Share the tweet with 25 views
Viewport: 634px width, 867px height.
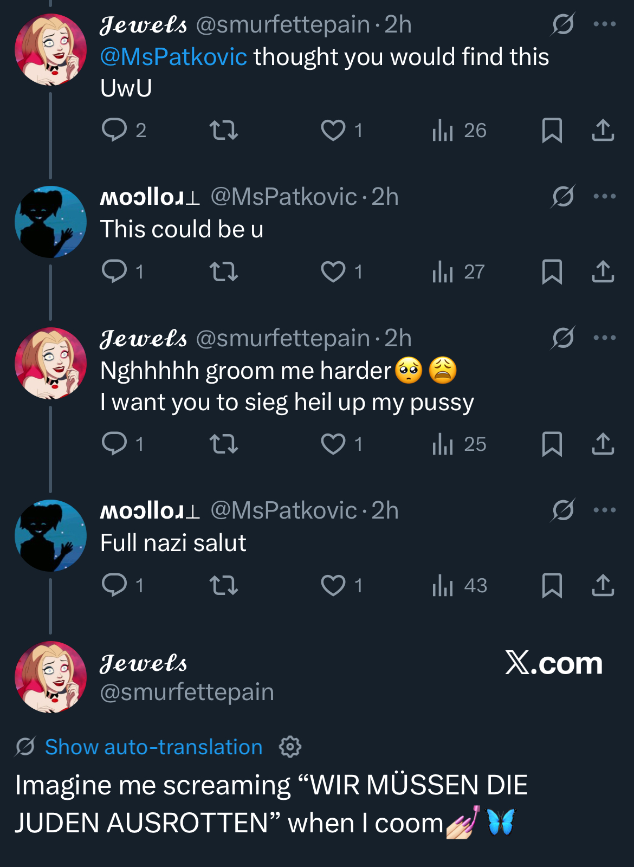[x=603, y=444]
